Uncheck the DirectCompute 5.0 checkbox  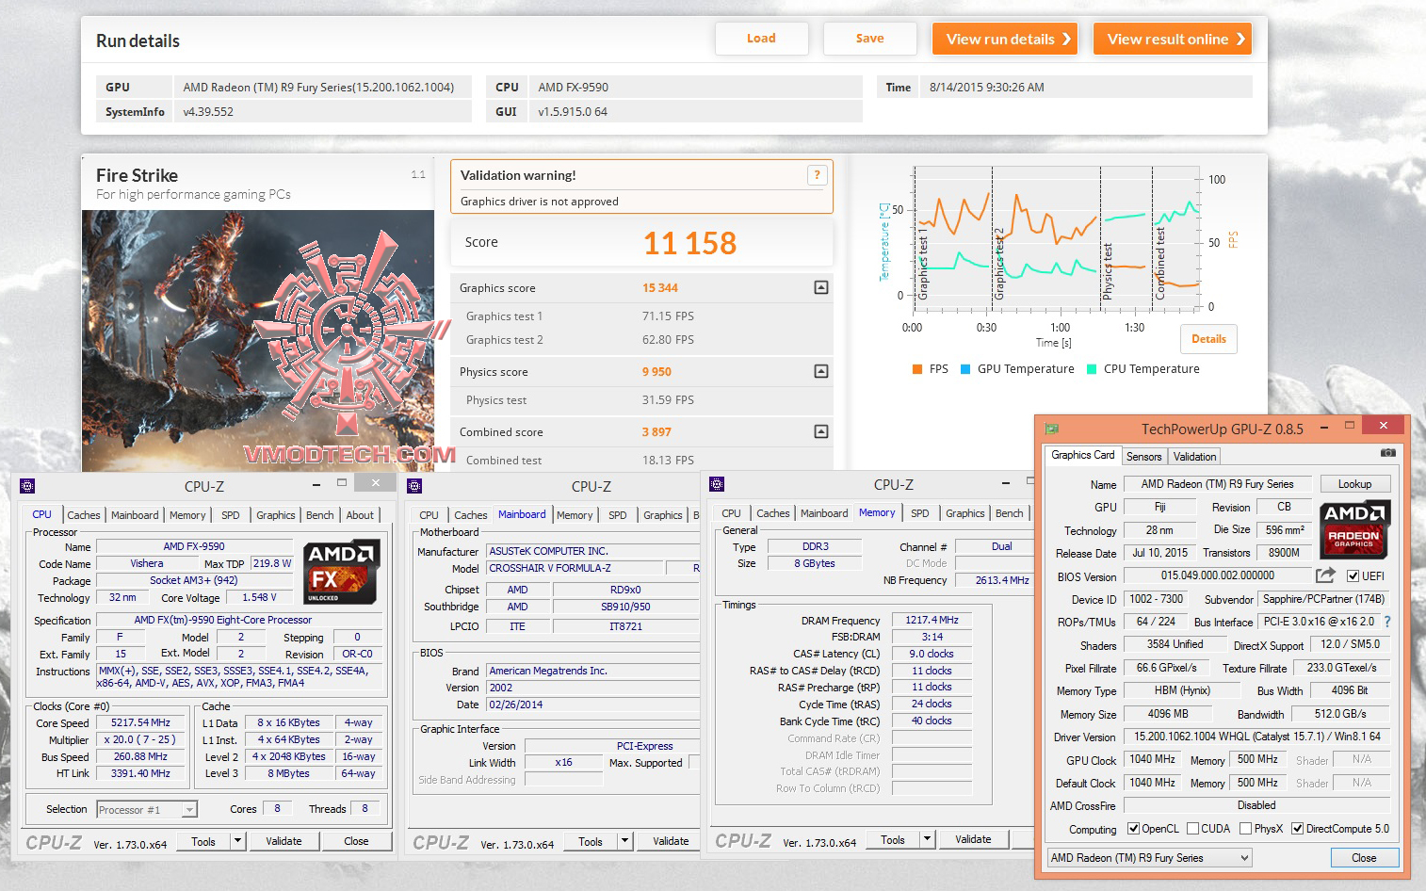pyautogui.click(x=1297, y=828)
